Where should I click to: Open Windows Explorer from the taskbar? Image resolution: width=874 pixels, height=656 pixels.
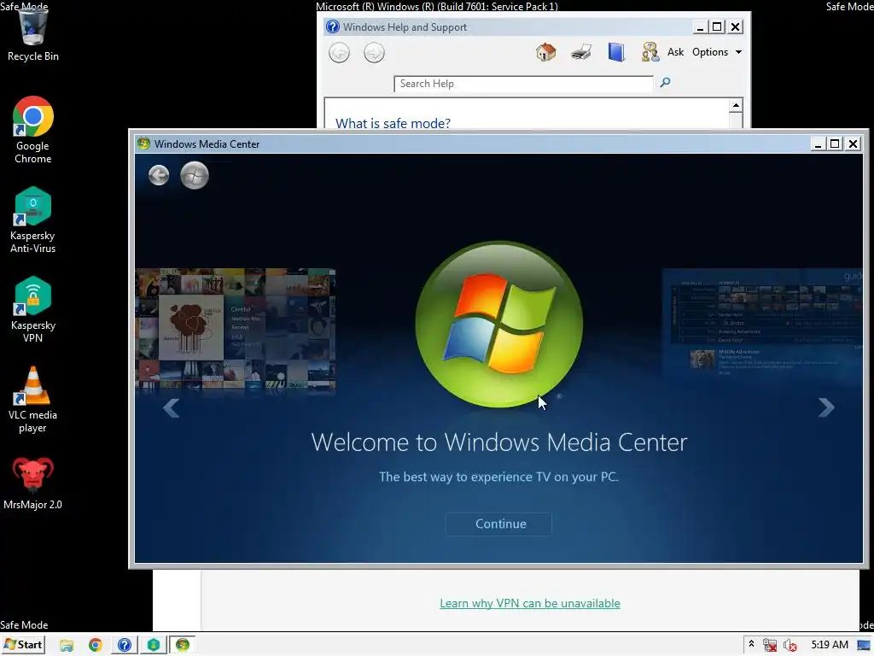pos(67,646)
